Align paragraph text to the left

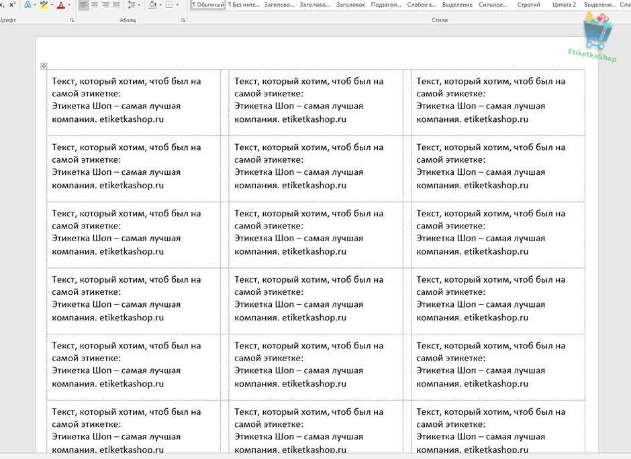pos(83,5)
